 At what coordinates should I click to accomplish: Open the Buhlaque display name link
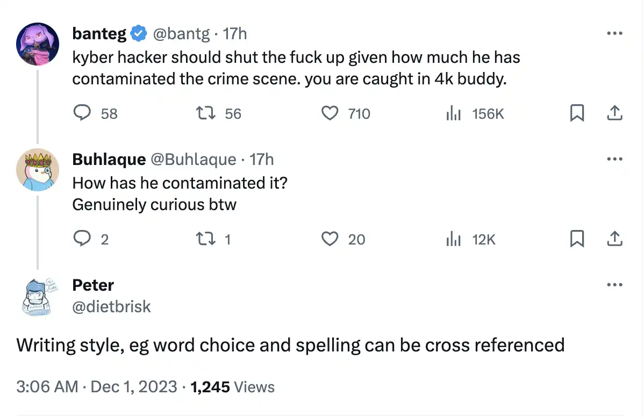(x=109, y=159)
